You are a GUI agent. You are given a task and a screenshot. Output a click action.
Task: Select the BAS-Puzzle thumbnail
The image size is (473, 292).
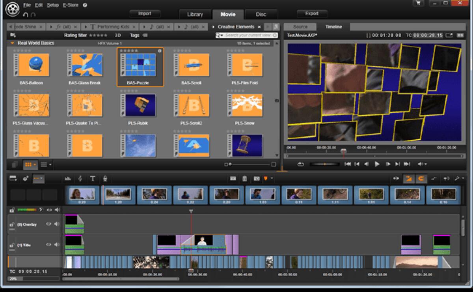point(140,64)
